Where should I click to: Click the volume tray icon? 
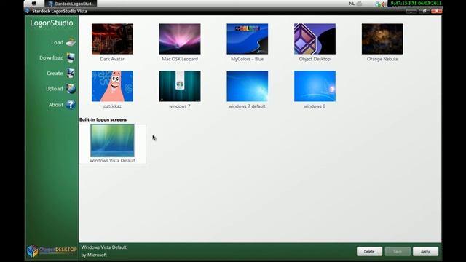click(384, 4)
